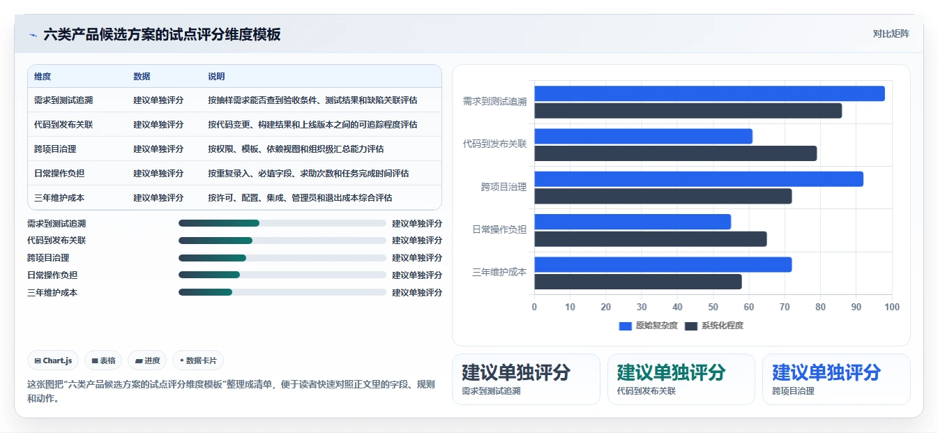
Task: Open the 跨项目治理 data card
Action: point(836,379)
